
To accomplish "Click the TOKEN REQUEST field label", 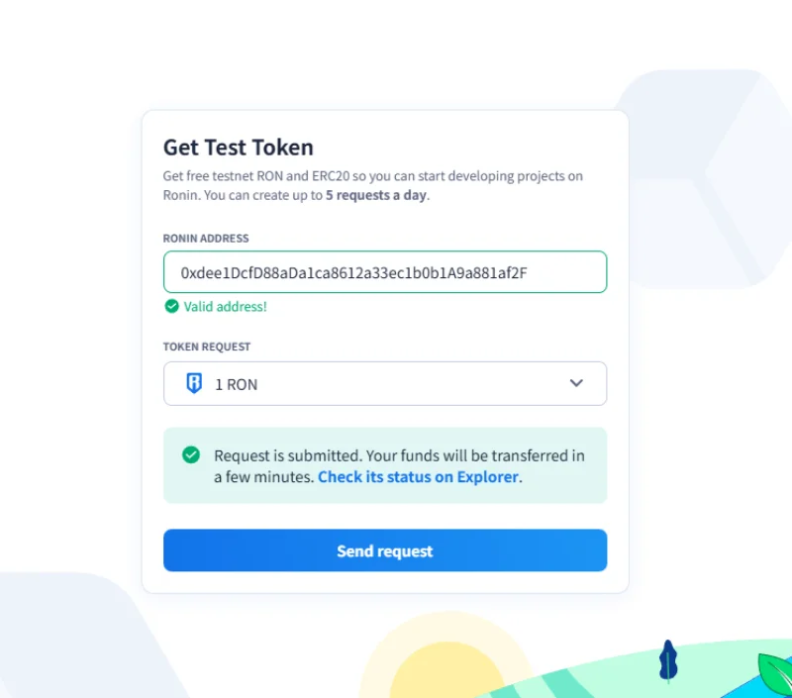I will [x=207, y=348].
